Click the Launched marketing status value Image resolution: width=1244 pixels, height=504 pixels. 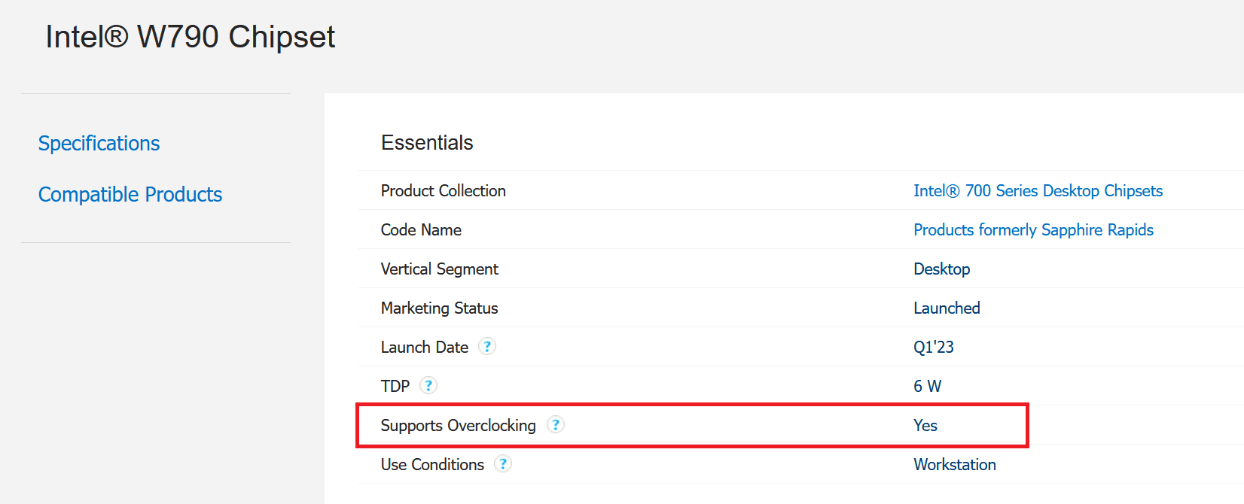(x=947, y=308)
